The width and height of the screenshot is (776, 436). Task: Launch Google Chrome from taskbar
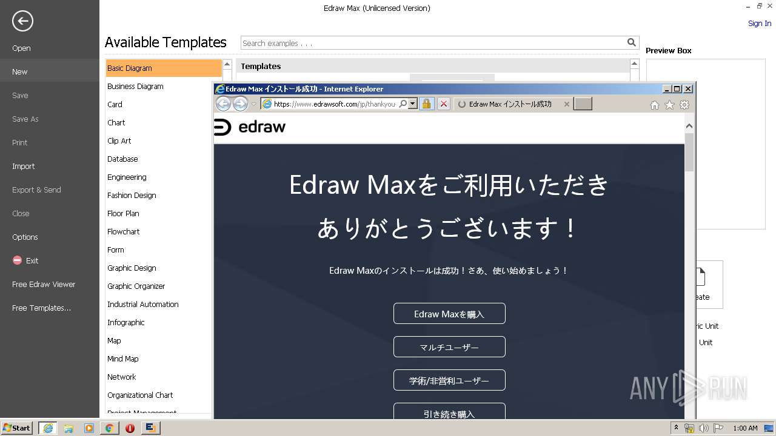point(109,428)
